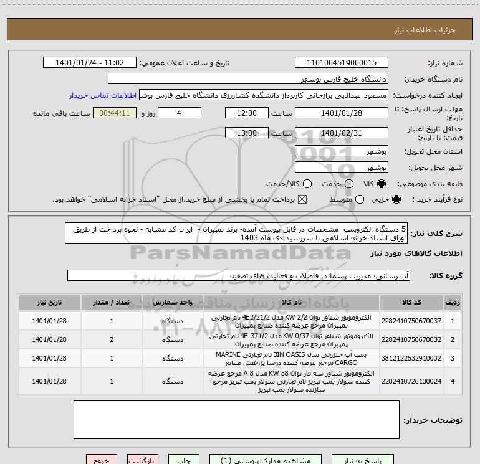Click need number field 1101004519000015

(342, 62)
